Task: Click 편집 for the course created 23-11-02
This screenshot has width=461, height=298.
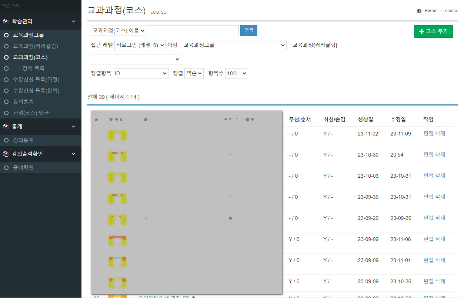Action: click(x=428, y=133)
